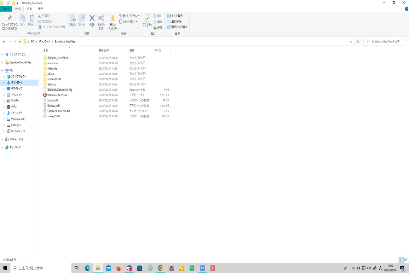Switch to the 共有 (Share) ribbon tab
The height and width of the screenshot is (273, 409).
(x=29, y=9)
